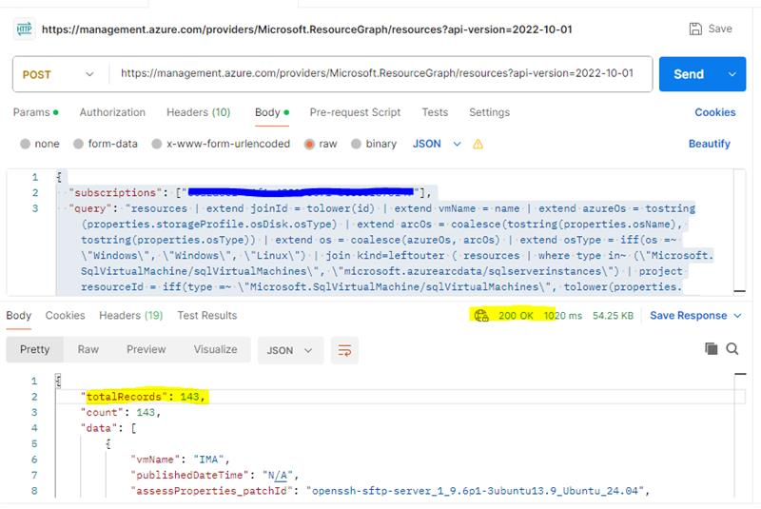This screenshot has height=509, width=761.
Task: Switch to the request Body tab
Action: 272,112
